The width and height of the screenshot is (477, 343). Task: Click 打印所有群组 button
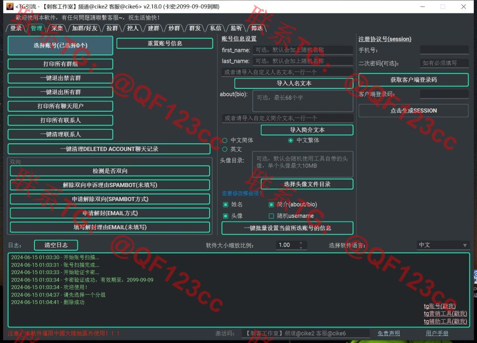[61, 64]
